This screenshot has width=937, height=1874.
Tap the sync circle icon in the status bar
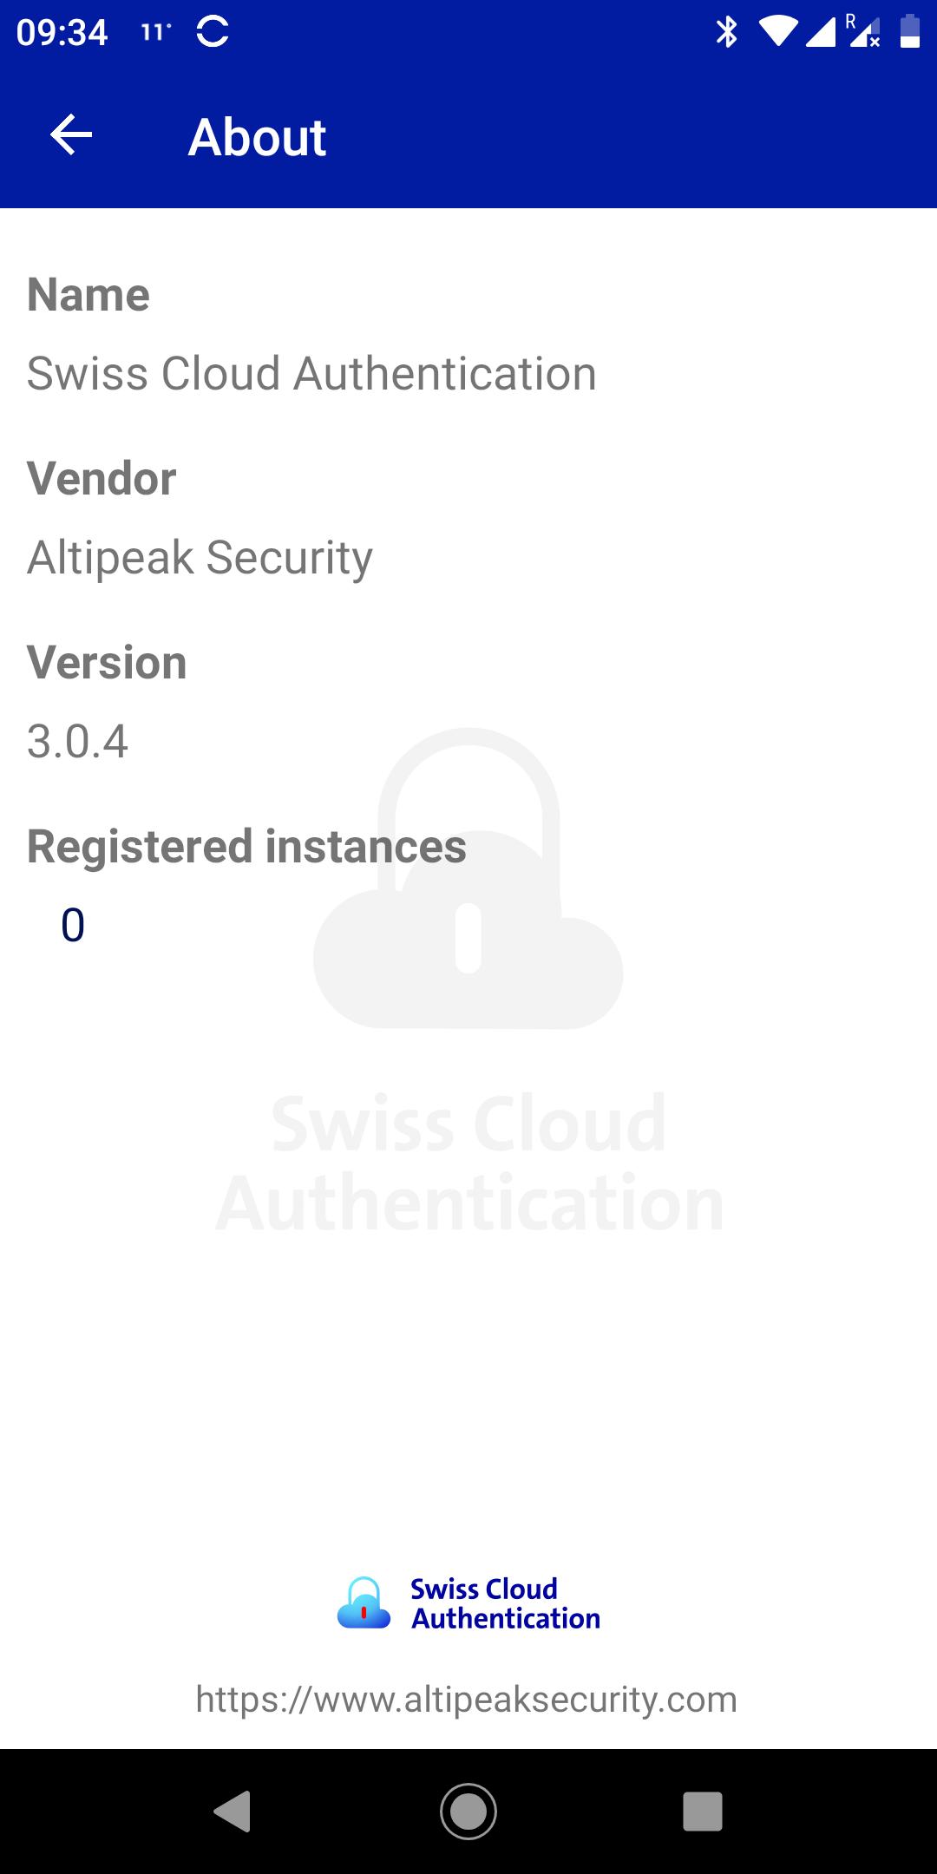(213, 32)
